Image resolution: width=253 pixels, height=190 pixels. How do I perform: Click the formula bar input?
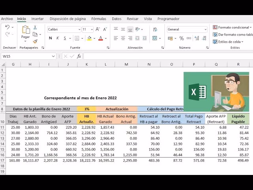168,56
